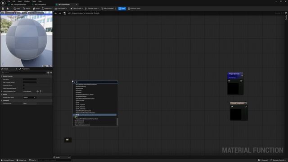The width and height of the screenshot is (288, 162).
Task: Select the Output Roughness node title
Action: tap(238, 103)
